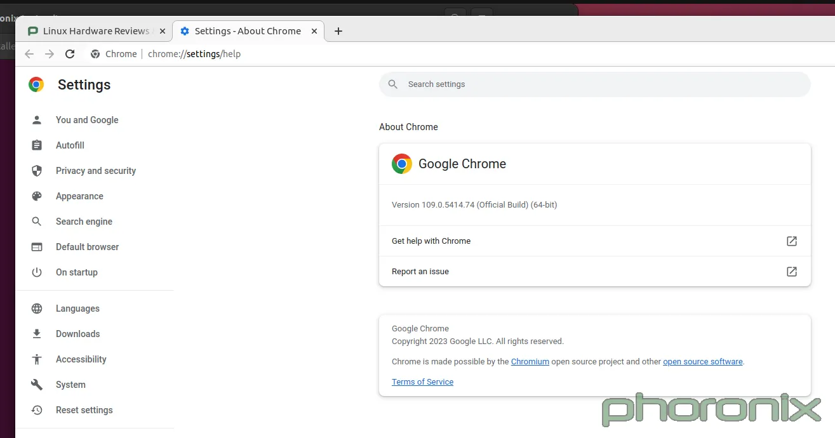This screenshot has height=438, width=835.
Task: Open Get help with Chrome
Action: [594, 241]
